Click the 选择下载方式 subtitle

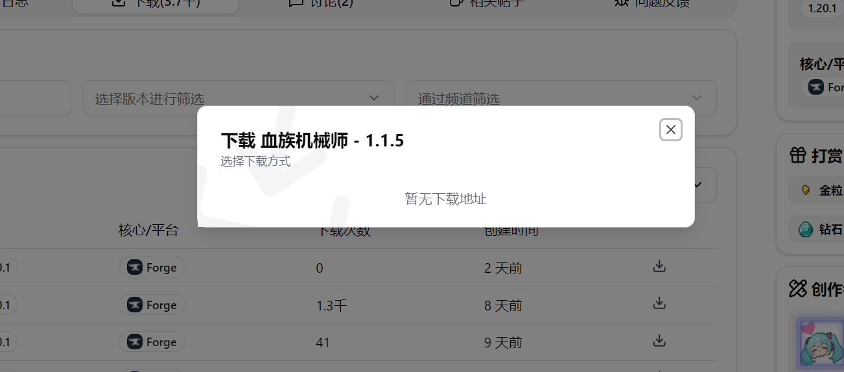tap(255, 161)
